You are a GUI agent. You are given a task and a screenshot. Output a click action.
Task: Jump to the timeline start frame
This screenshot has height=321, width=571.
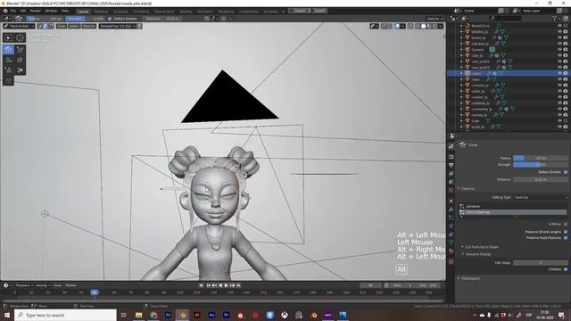point(208,285)
